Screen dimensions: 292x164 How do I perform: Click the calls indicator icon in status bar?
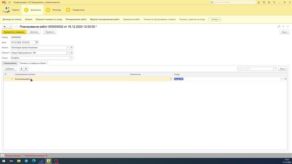[2, 156]
